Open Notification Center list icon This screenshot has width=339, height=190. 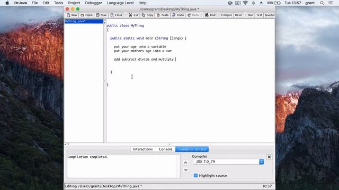click(331, 3)
